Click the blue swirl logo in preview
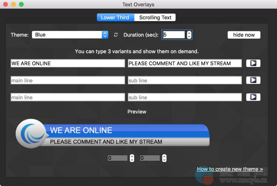Image resolution: width=277 pixels, height=186 pixels. point(32,133)
